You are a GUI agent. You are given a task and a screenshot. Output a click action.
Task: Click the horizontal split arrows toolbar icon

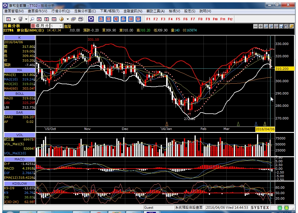coord(54,19)
